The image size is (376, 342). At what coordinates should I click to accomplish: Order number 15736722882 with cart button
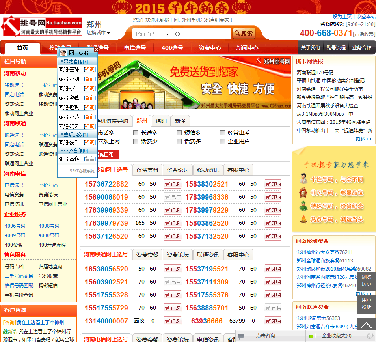click(x=173, y=184)
